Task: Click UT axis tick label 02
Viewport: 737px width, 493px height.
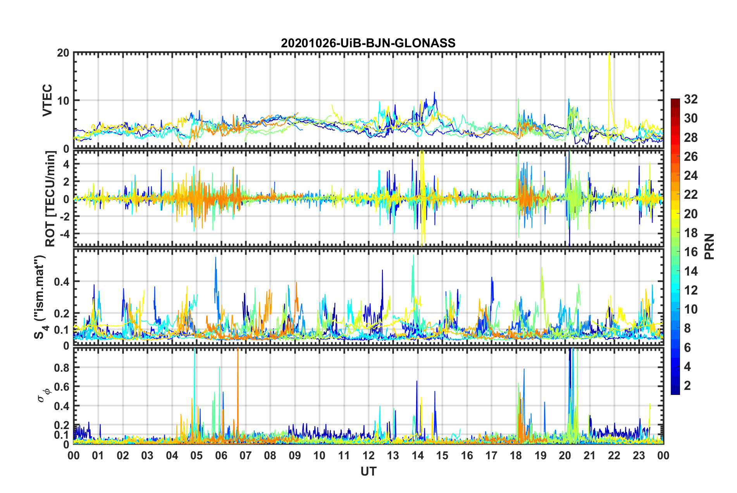Action: (123, 456)
